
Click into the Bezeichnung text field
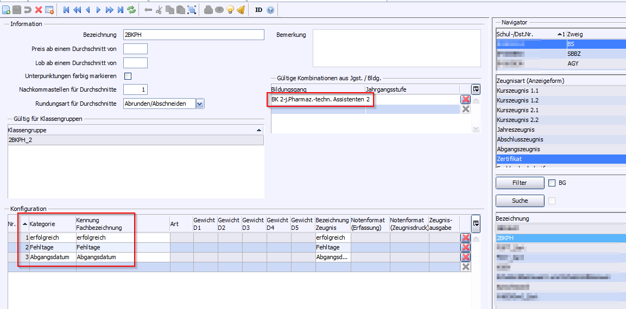point(193,35)
